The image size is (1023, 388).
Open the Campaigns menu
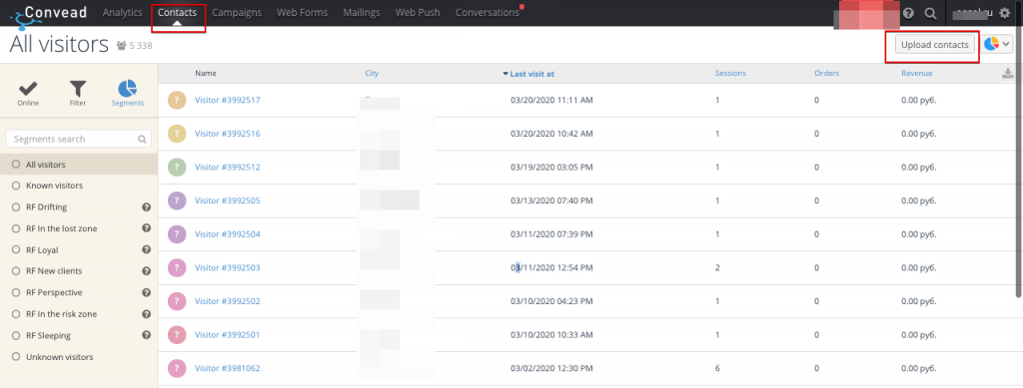(237, 12)
